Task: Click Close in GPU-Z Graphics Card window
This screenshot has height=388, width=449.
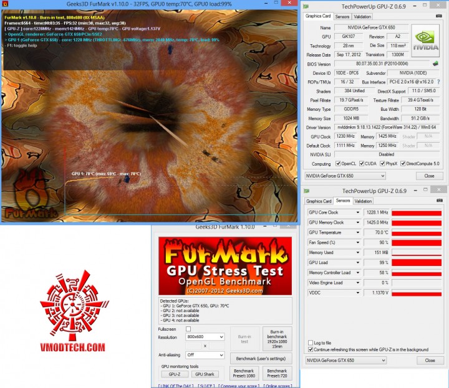Action: pyautogui.click(x=429, y=176)
